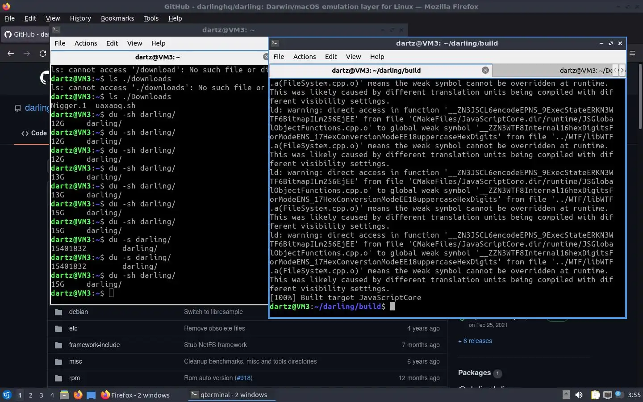Click the show desktop icon in taskbar
The image size is (643, 402).
pyautogui.click(x=91, y=395)
